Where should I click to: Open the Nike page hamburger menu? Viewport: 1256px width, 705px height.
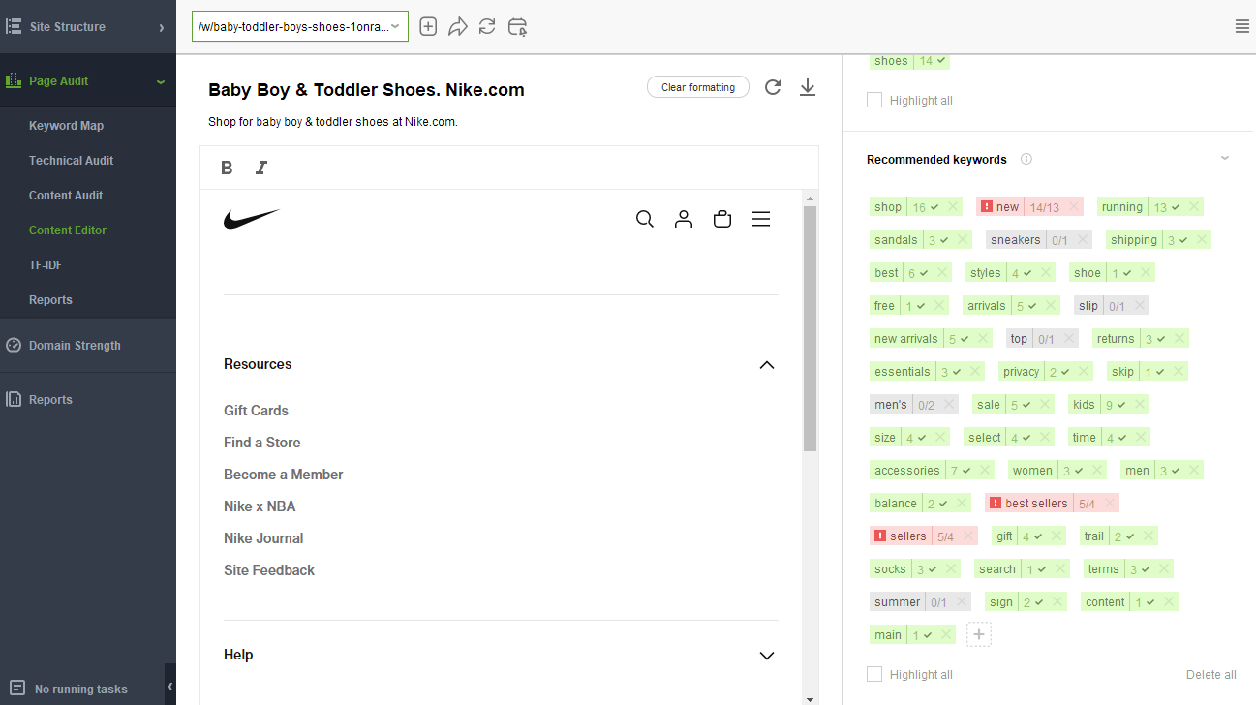pyautogui.click(x=761, y=219)
